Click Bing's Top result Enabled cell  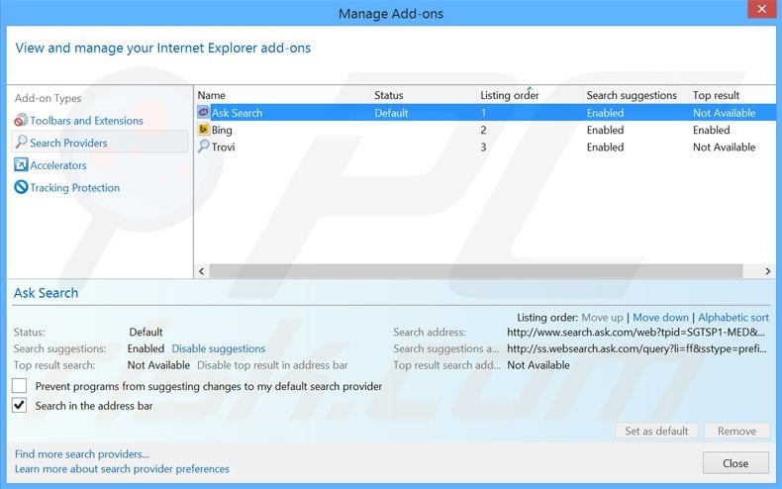point(711,130)
